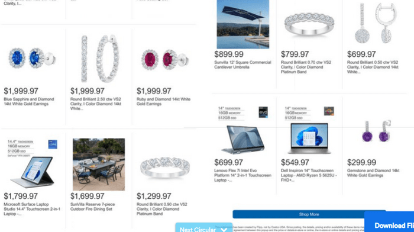The image size is (414, 232).
Task: Open the Sunvilla cantilever umbrella photo
Action: (x=243, y=24)
